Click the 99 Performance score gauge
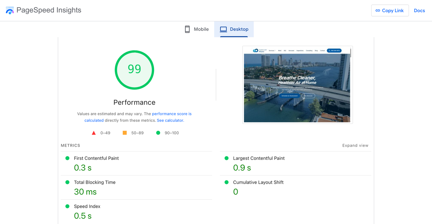Image resolution: width=432 pixels, height=224 pixels. tap(134, 70)
